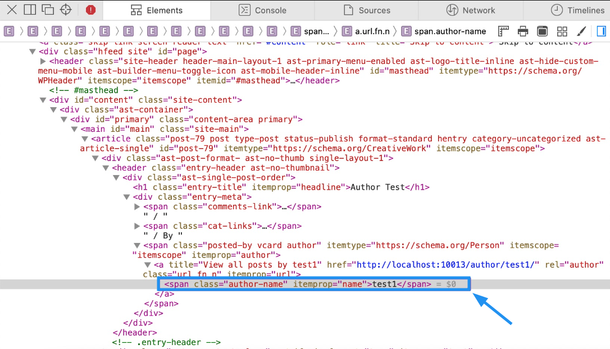Select the https://schema.org/CreativeWork attribute value
Viewport: 610px width, 349px height.
pos(349,148)
